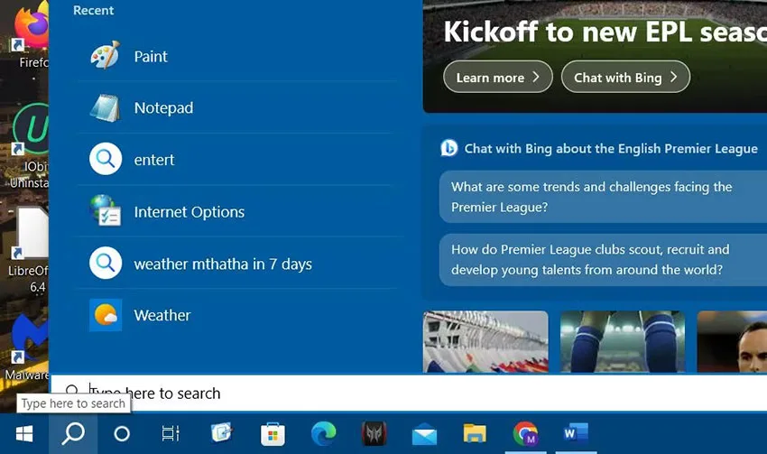Choose the Premier League trends question suggestion
Viewport: 767px width, 454px height.
pyautogui.click(x=603, y=197)
